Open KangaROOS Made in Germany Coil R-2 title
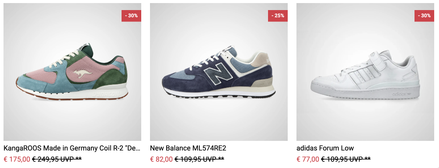The height and width of the screenshot is (168, 439). pos(72,148)
